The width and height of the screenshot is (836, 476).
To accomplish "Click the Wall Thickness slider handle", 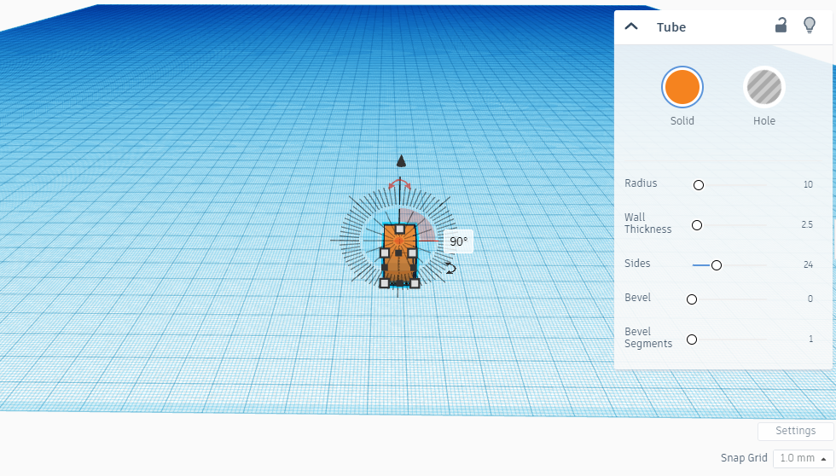I will click(697, 225).
